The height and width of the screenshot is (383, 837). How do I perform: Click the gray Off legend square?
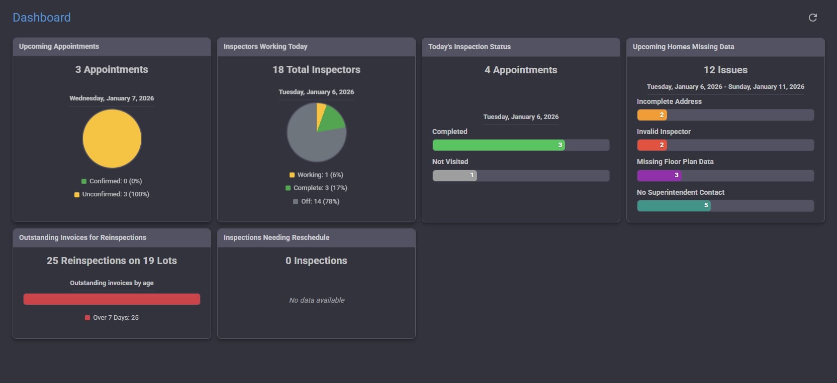click(x=296, y=202)
